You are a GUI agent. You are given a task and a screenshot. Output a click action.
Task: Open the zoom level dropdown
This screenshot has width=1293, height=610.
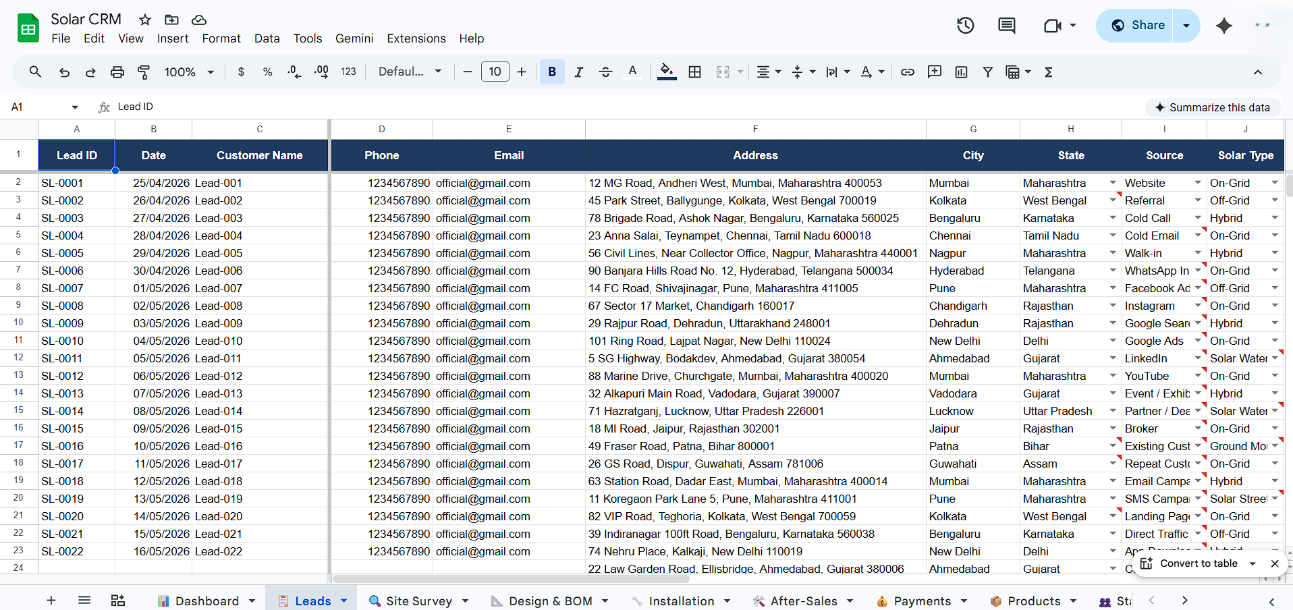point(188,72)
